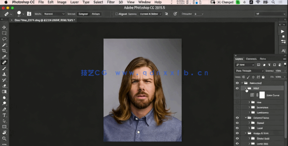Enable the Aligned checkbox

tap(117, 14)
